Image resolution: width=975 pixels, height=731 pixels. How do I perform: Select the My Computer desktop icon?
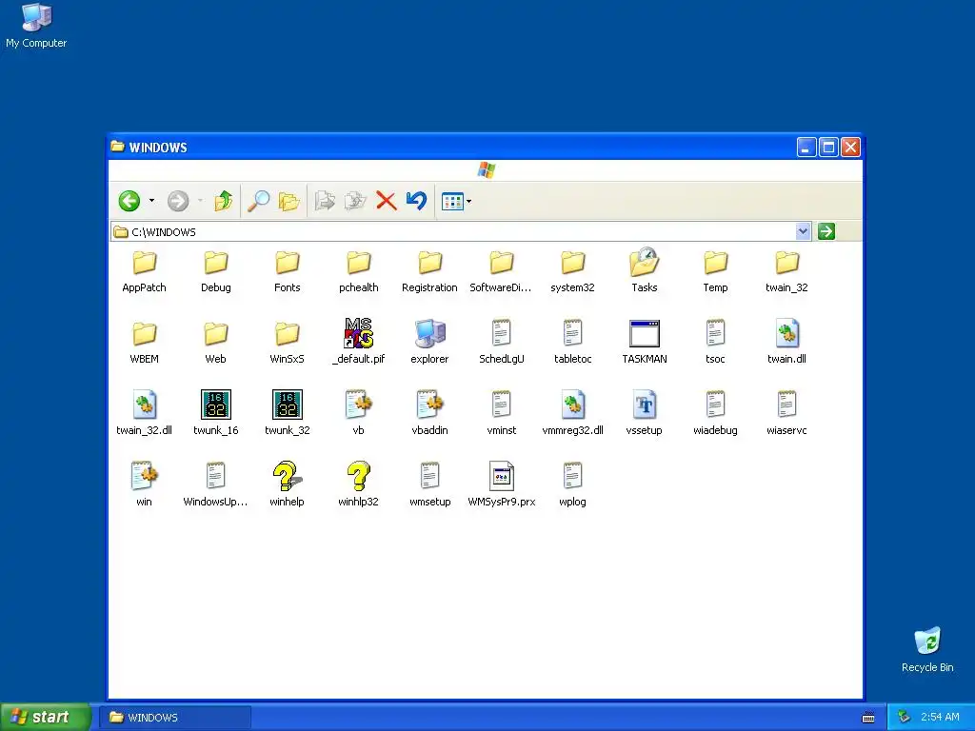[36, 26]
